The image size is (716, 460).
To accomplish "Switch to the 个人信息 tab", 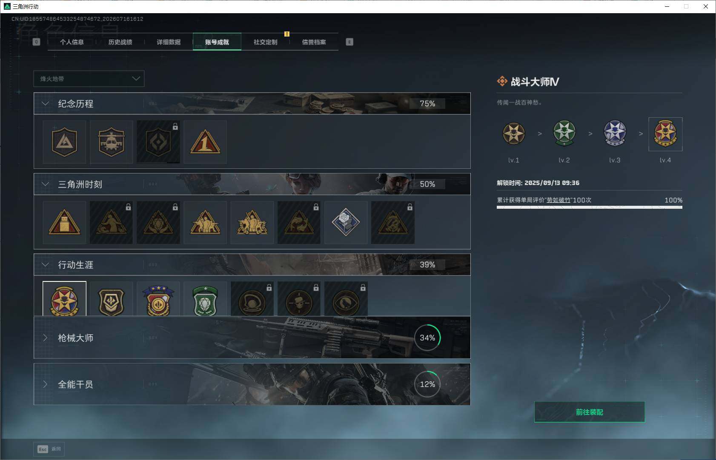I will 72,42.
